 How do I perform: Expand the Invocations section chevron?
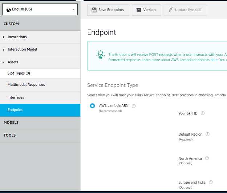[x=4, y=37]
